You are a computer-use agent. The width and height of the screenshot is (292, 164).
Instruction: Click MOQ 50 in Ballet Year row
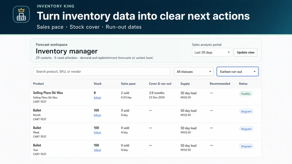coord(185,150)
